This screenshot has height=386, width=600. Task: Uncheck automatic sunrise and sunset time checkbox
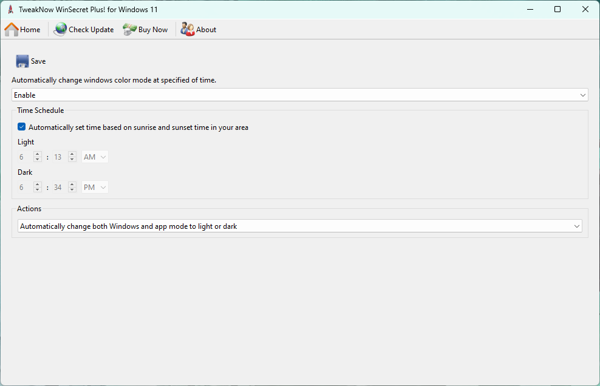coord(22,127)
